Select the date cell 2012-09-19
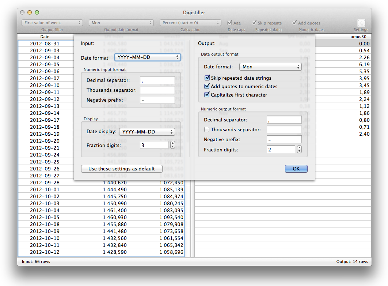Viewport: 388px width, 286px height. pos(45,134)
